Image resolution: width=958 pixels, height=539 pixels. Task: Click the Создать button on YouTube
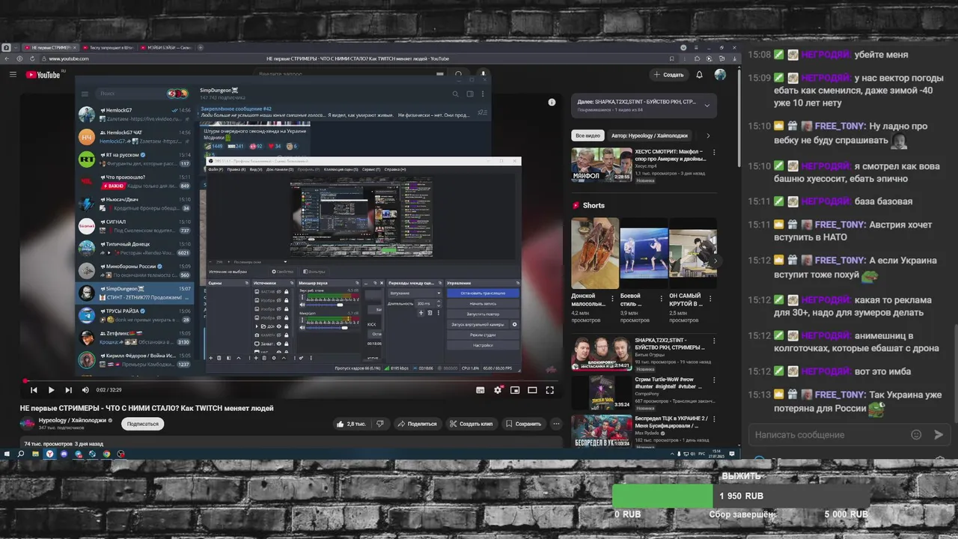[x=668, y=75]
